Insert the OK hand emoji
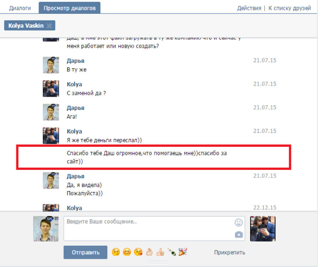The image size is (323, 267). click(x=149, y=252)
